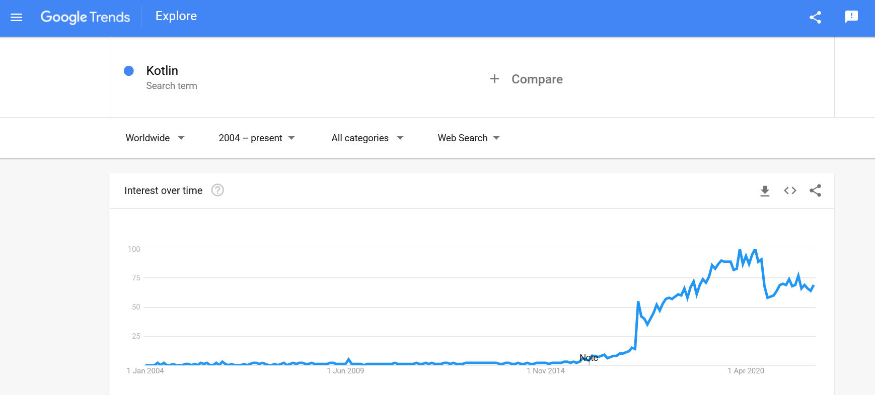
Task: Edit the Kotlin search term
Action: [x=162, y=71]
